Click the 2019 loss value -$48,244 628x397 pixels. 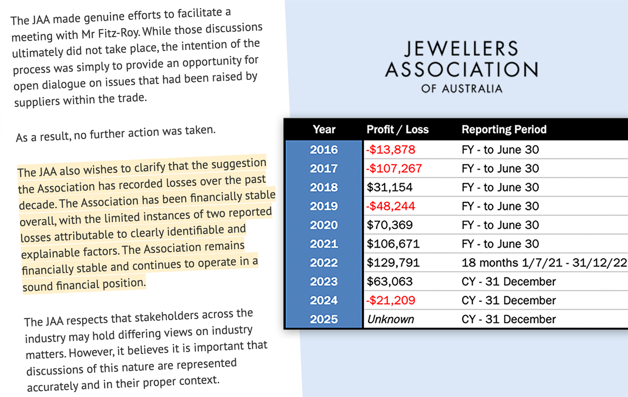click(x=391, y=206)
